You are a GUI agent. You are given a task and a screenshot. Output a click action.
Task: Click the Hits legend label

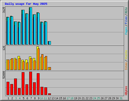pos(126,10)
